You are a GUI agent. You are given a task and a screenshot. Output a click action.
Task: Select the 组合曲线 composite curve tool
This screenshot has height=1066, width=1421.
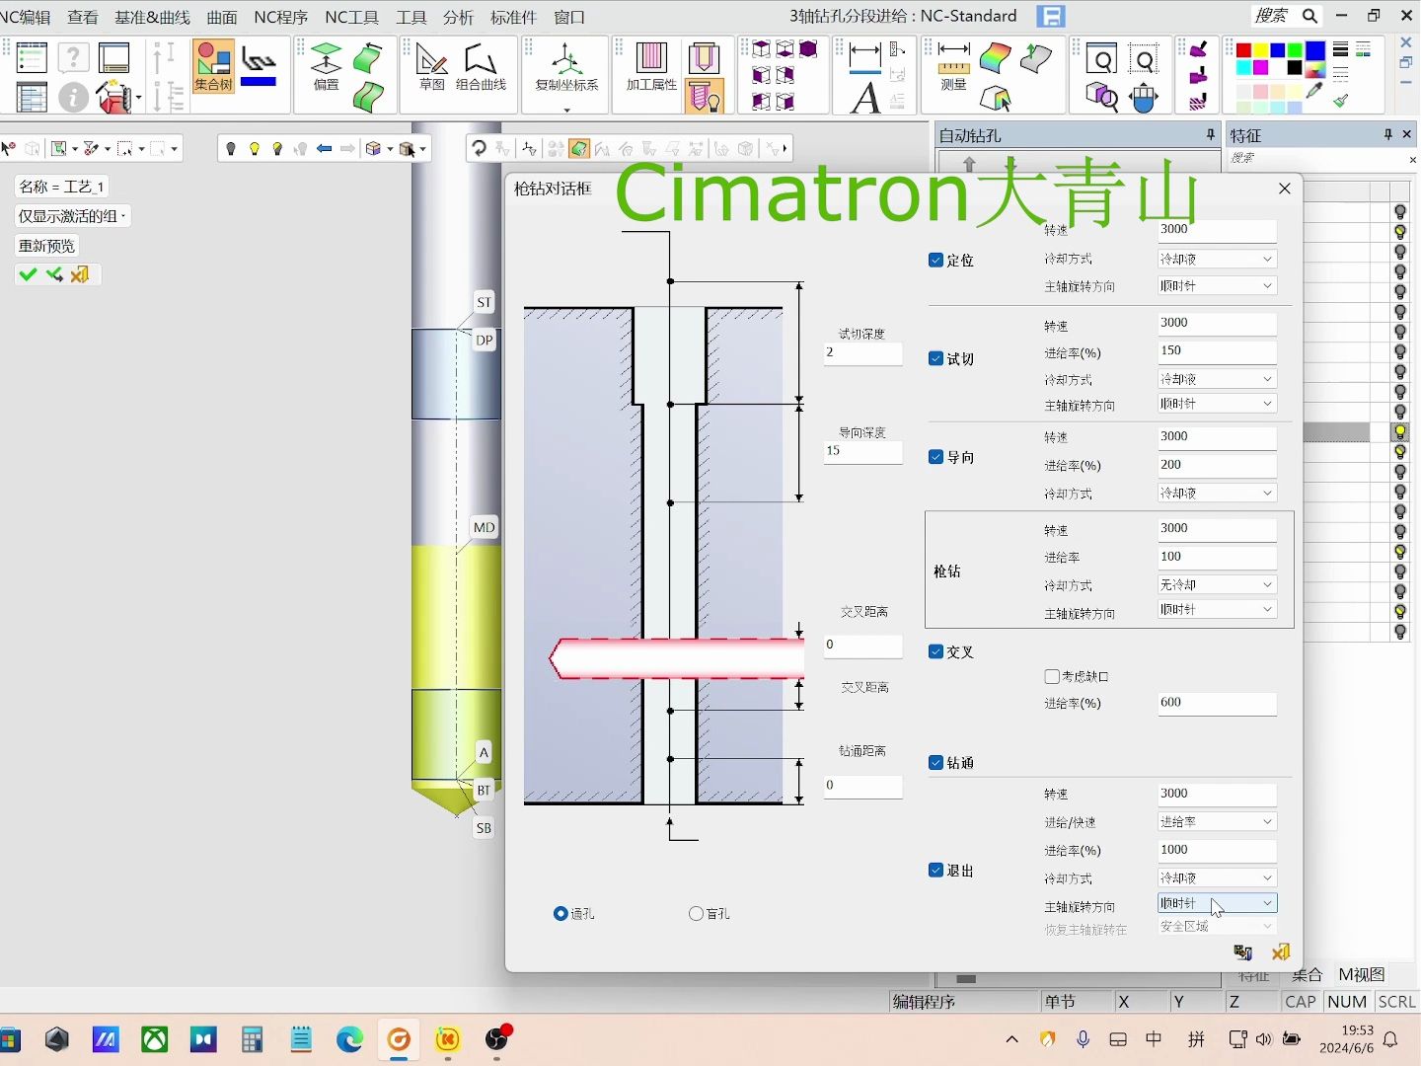(x=481, y=66)
